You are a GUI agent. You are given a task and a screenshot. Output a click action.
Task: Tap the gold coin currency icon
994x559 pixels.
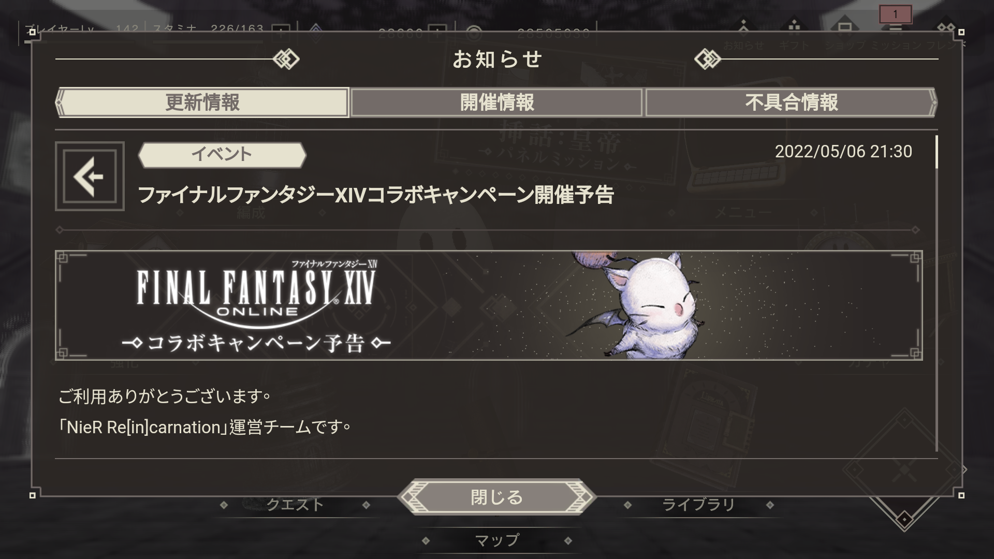pyautogui.click(x=474, y=34)
